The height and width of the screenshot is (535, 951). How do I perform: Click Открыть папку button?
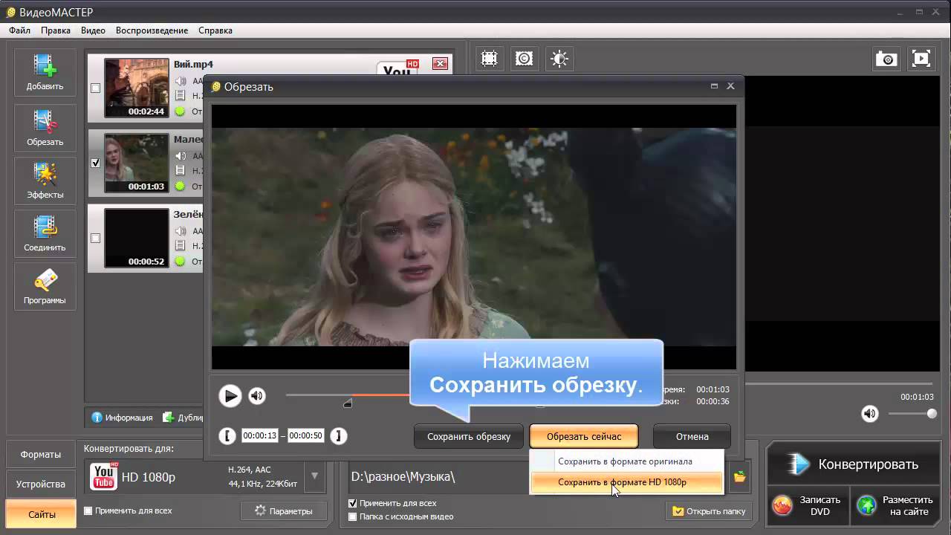pos(709,511)
